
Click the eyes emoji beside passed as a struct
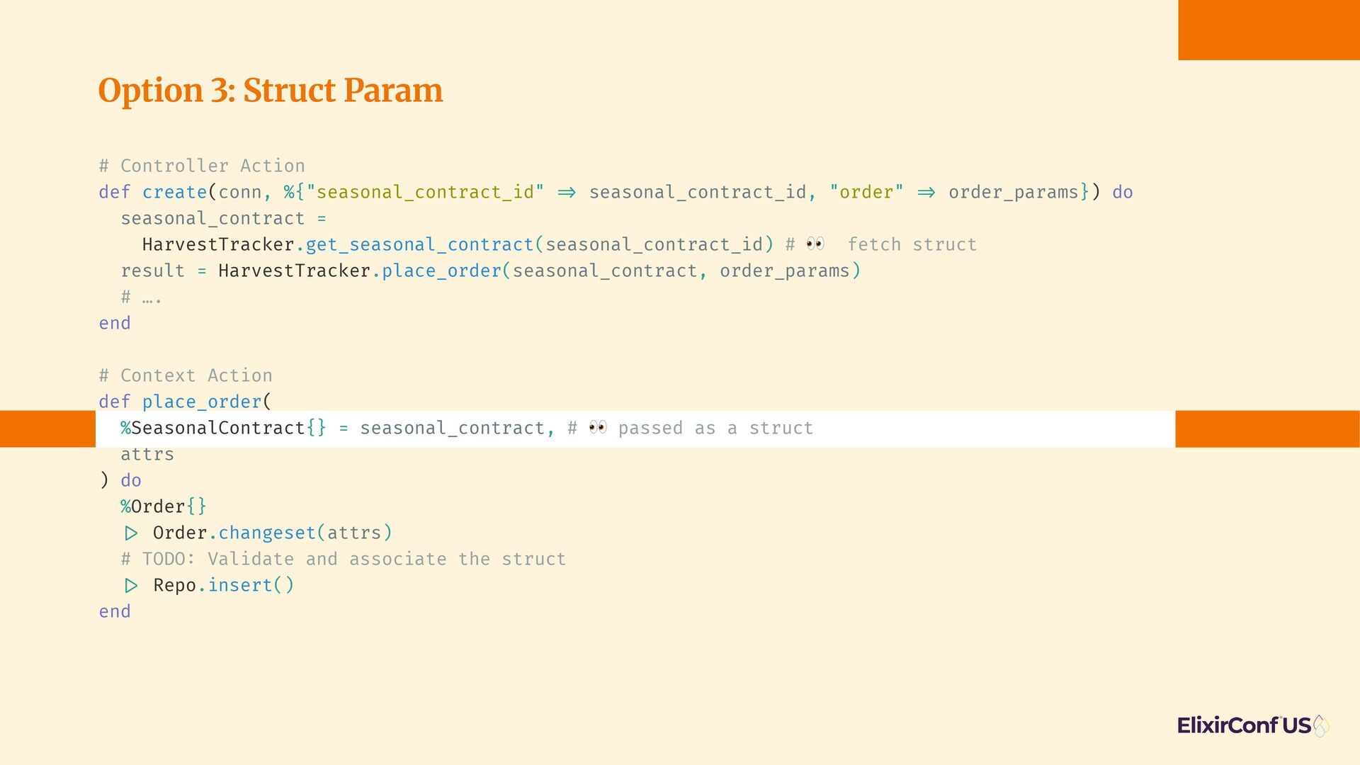(x=598, y=428)
